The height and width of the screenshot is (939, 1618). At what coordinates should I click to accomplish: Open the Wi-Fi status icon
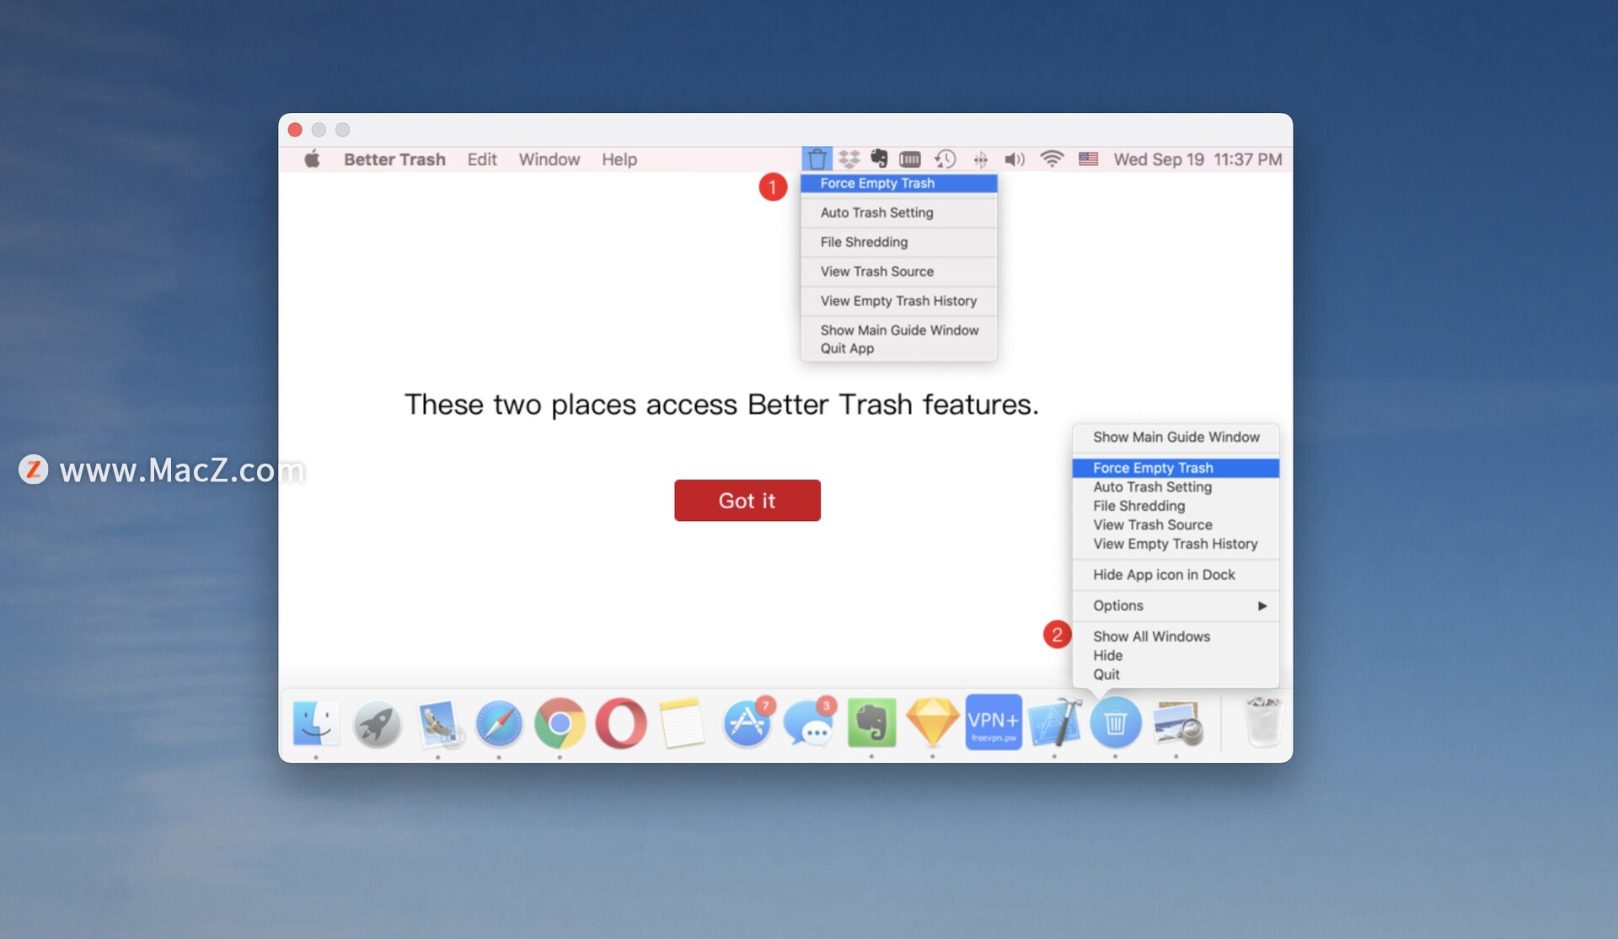(1052, 159)
